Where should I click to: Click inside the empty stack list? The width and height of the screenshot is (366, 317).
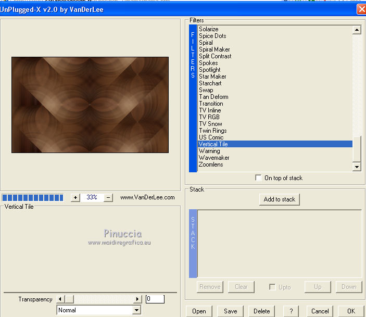pyautogui.click(x=280, y=244)
